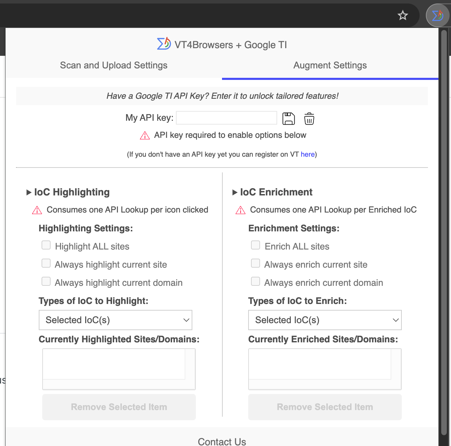451x446 pixels.
Task: Click the bookmark star in the address bar
Action: point(402,15)
